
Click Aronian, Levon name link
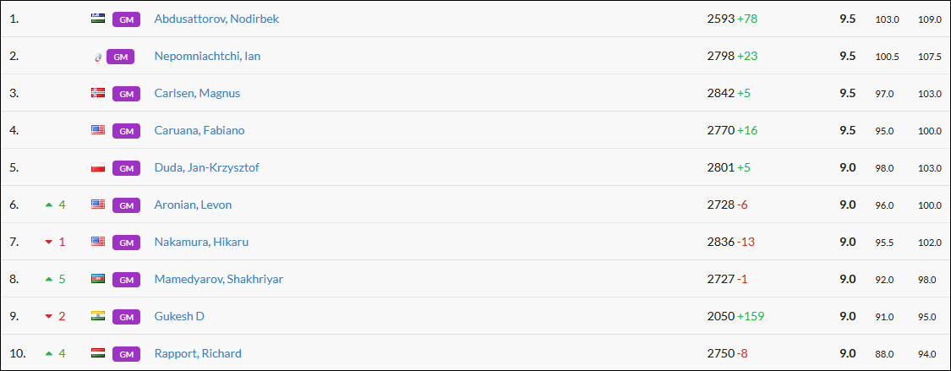click(x=193, y=205)
